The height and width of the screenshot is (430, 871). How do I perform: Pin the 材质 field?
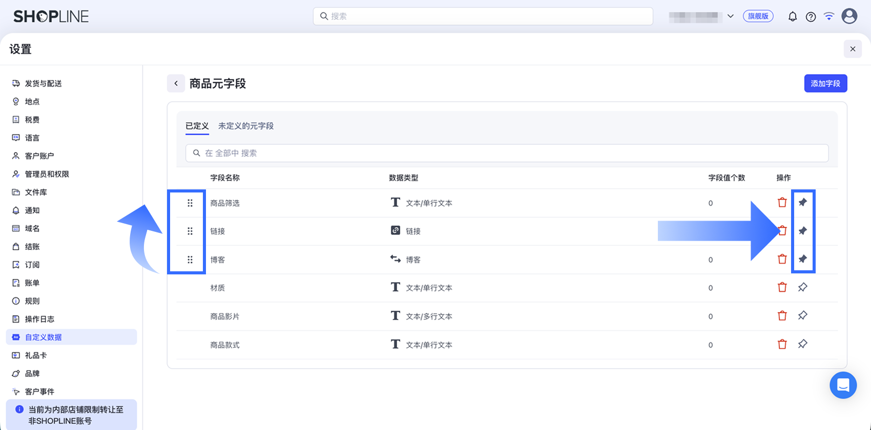(803, 287)
